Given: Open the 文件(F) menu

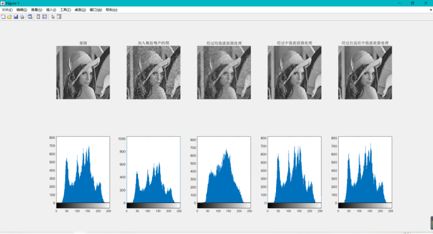Looking at the screenshot, I should [7, 10].
